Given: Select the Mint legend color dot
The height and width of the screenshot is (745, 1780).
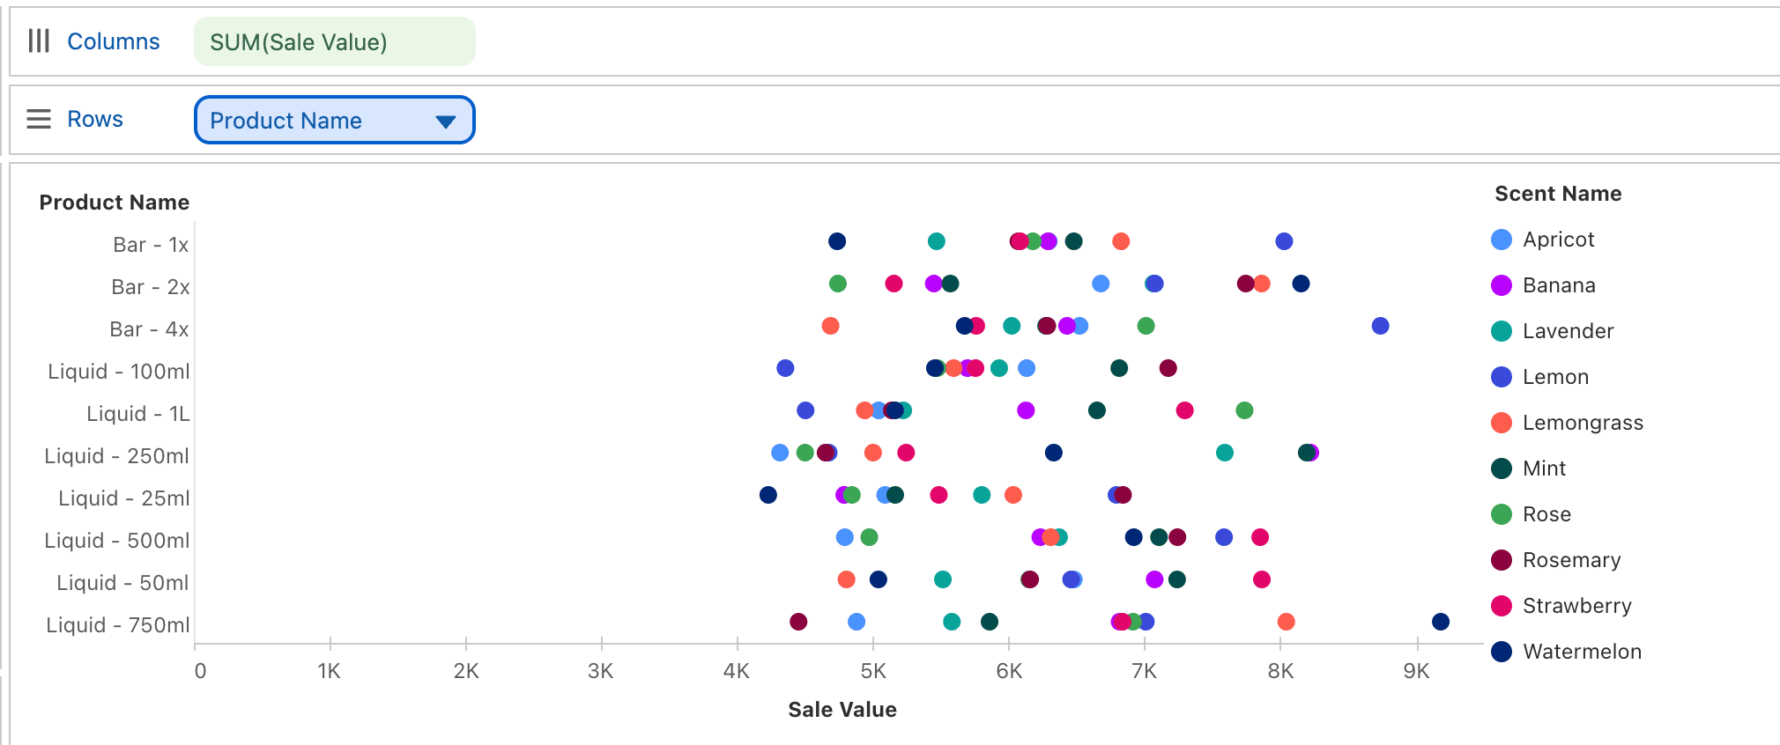Looking at the screenshot, I should pyautogui.click(x=1502, y=468).
